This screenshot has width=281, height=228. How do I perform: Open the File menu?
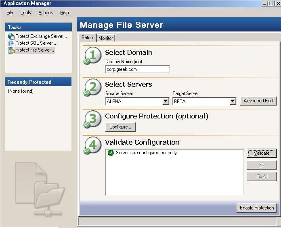coord(10,12)
